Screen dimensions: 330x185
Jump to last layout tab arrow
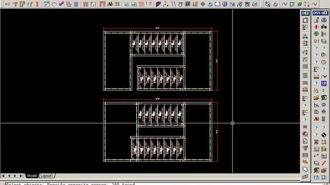[x=21, y=176]
